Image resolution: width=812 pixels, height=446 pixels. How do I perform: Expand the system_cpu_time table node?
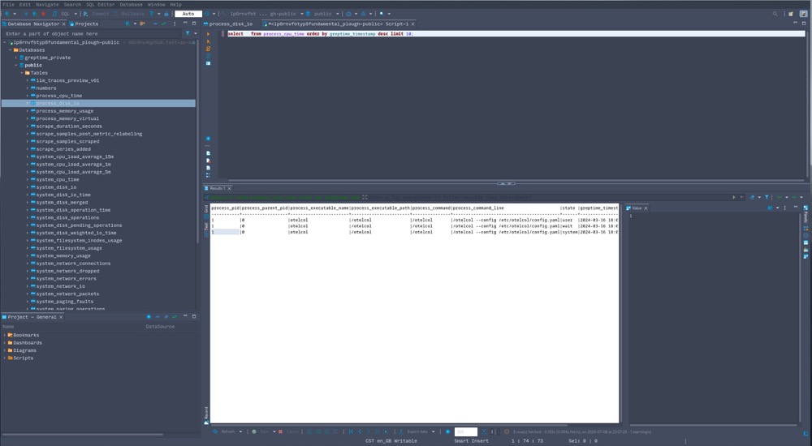pos(28,180)
